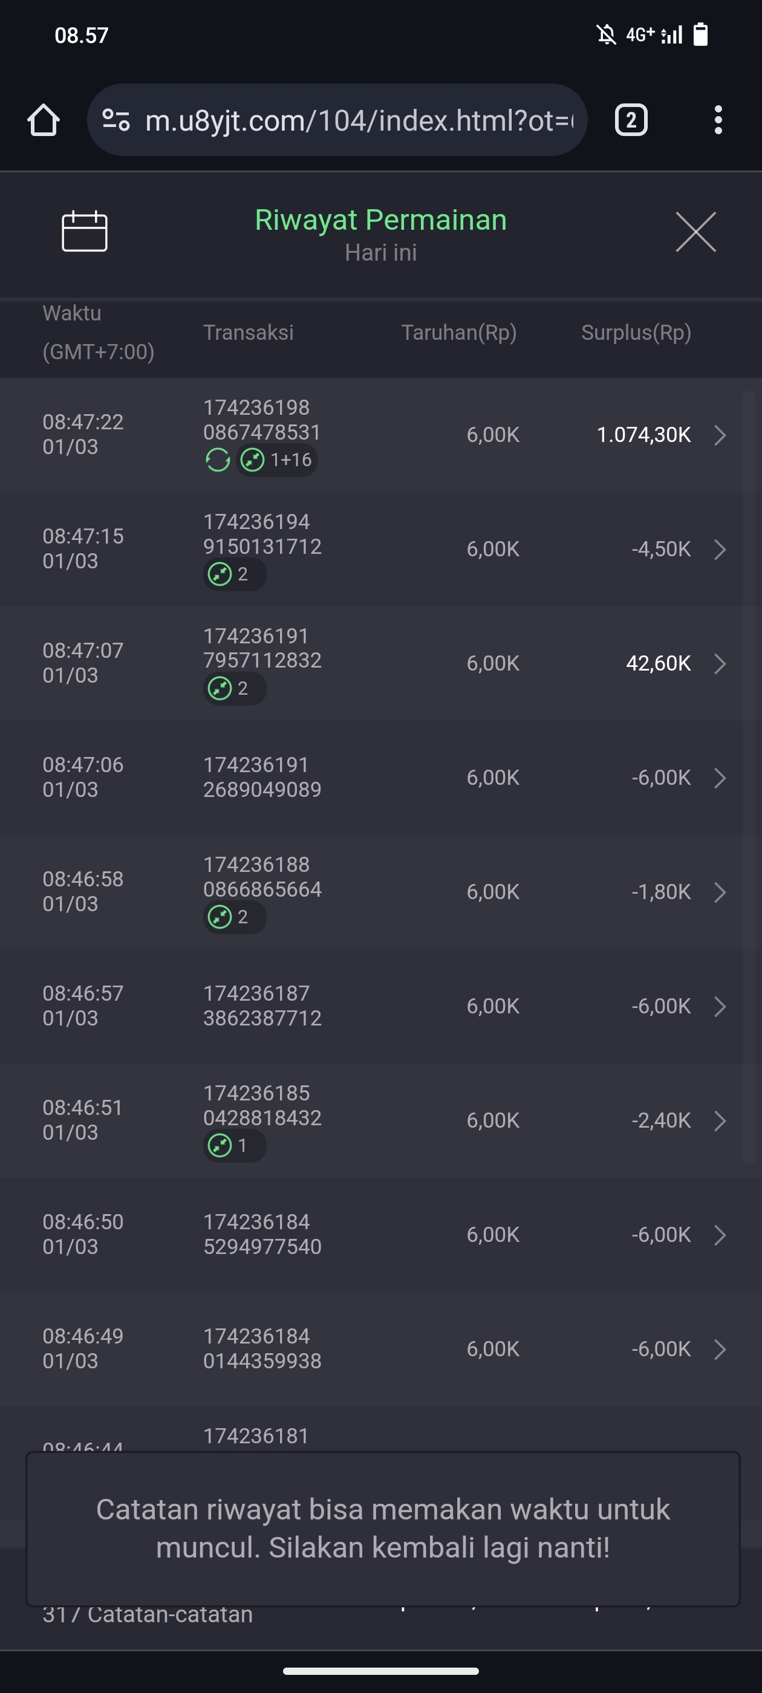This screenshot has height=1693, width=762.
Task: Expand details for the -1,80K surplus row
Action: pyautogui.click(x=720, y=892)
